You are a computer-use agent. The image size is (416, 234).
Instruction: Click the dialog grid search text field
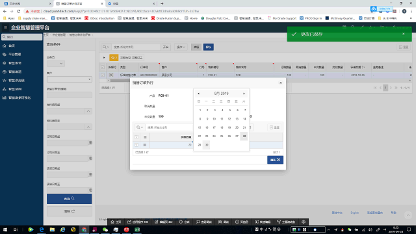(x=169, y=127)
